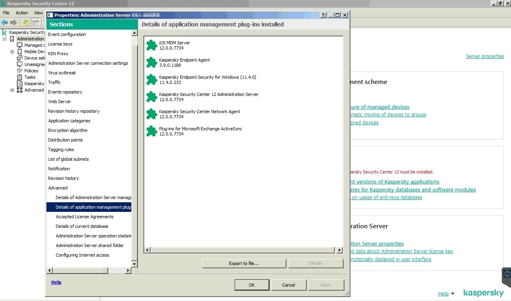This screenshot has height=301, width=511.
Task: Click the Advanced grid icon in console tree
Action: pos(20,90)
